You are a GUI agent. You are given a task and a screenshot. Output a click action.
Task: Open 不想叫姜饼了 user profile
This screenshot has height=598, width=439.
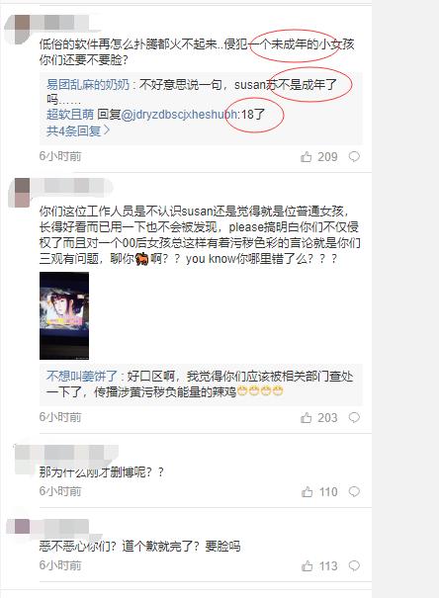(x=82, y=377)
